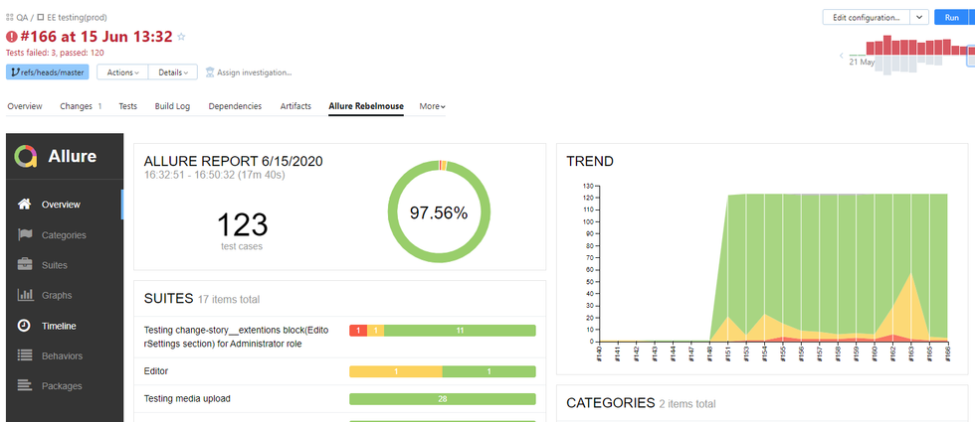The width and height of the screenshot is (975, 422).
Task: Click the red failed segment of first suite
Action: coord(358,331)
